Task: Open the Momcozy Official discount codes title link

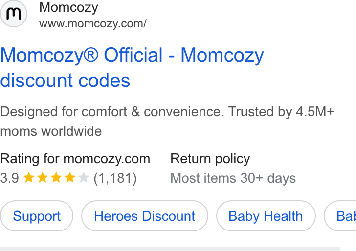Action: 132,67
